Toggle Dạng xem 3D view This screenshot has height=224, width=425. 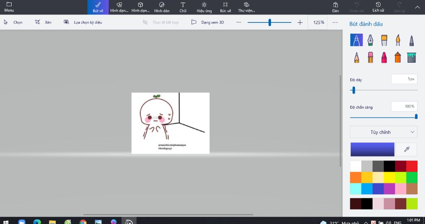point(208,22)
